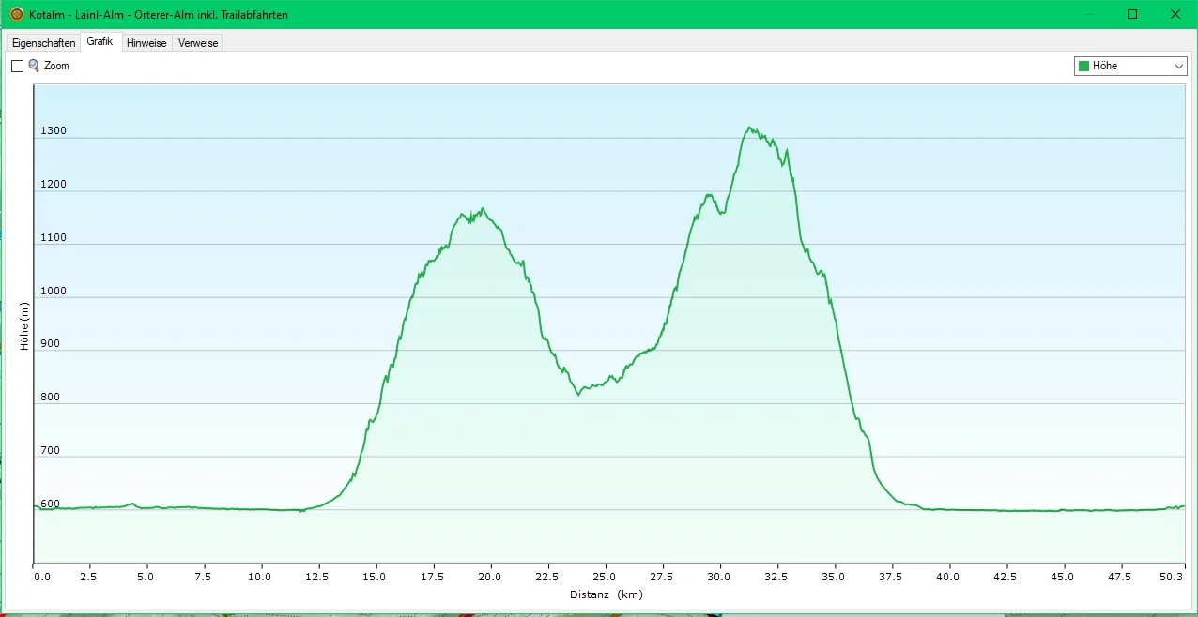The height and width of the screenshot is (617, 1198).
Task: Click the dropdown arrow next to Höhe
Action: tap(1179, 67)
